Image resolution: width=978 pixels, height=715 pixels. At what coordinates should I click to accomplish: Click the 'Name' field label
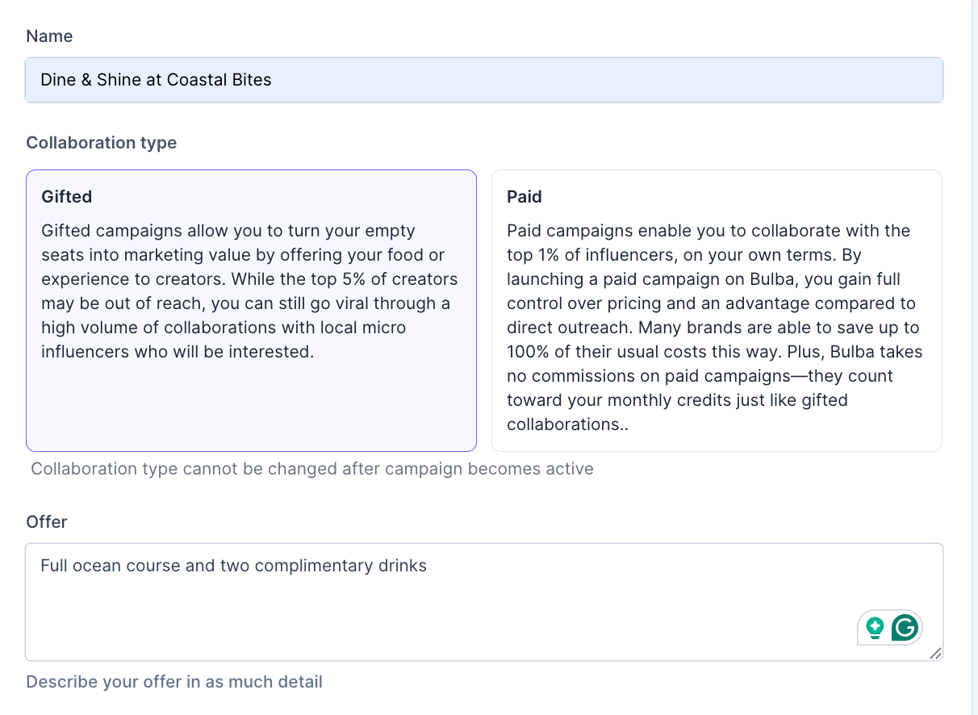pyautogui.click(x=49, y=36)
